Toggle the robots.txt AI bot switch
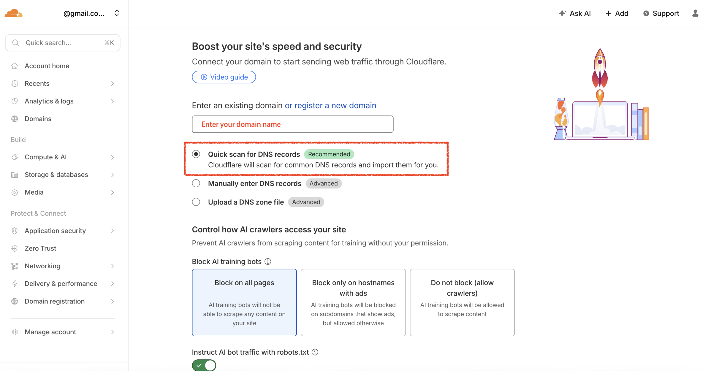Image resolution: width=711 pixels, height=371 pixels. click(x=204, y=365)
